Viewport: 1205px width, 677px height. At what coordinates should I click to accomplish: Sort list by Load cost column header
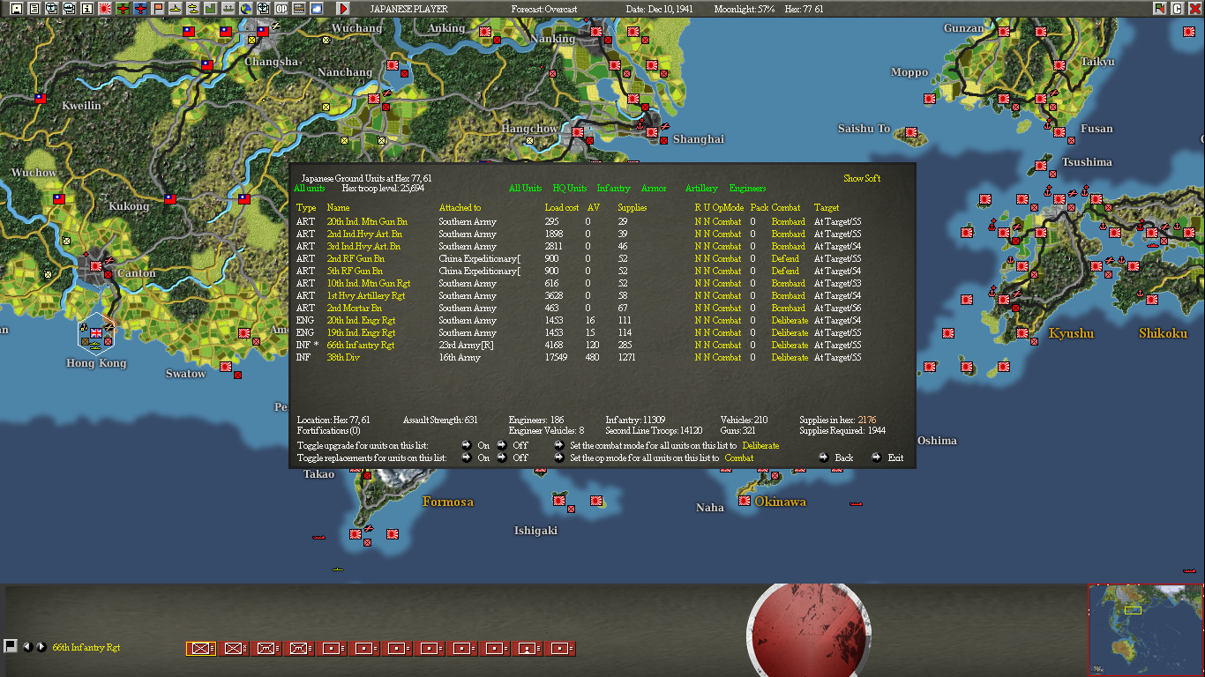click(562, 208)
